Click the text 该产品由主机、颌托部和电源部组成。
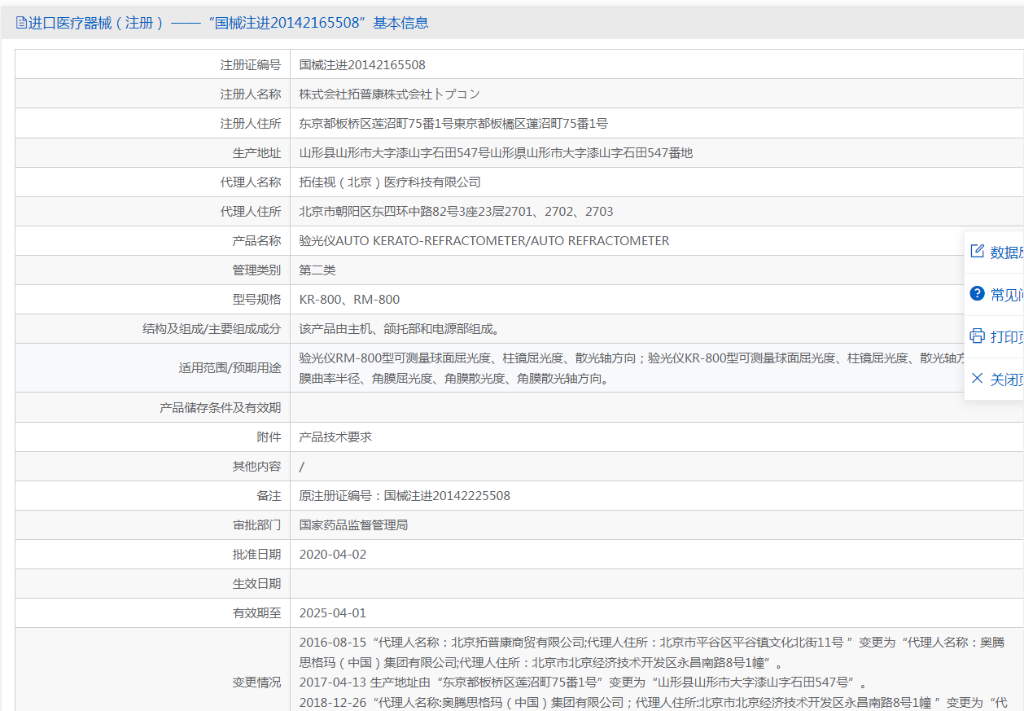 (x=399, y=329)
